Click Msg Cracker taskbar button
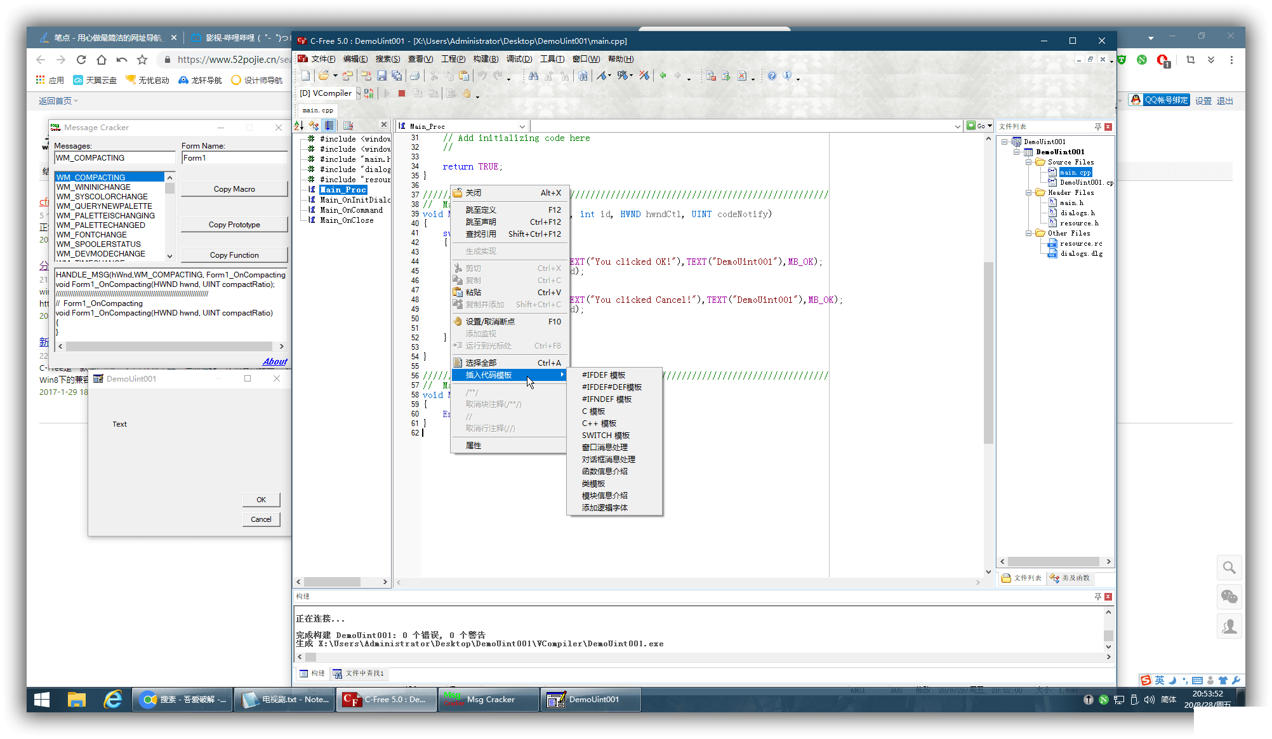The width and height of the screenshot is (1272, 739). 489,700
